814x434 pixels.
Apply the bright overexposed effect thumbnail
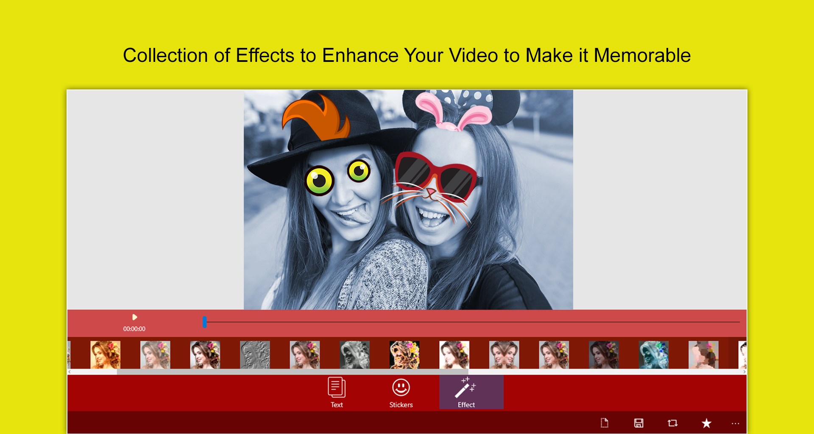pos(454,355)
